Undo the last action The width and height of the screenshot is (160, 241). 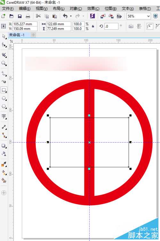pyautogui.click(x=65, y=16)
